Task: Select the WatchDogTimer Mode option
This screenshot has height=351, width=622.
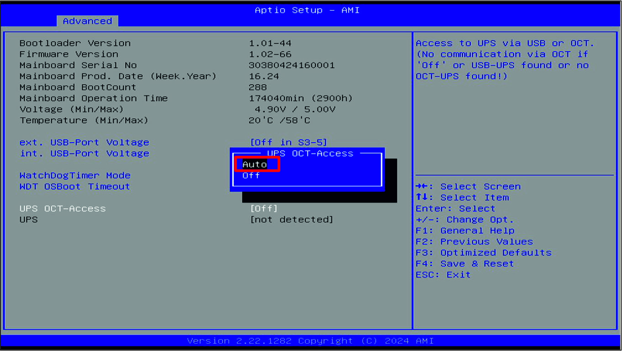Action: pyautogui.click(x=75, y=175)
